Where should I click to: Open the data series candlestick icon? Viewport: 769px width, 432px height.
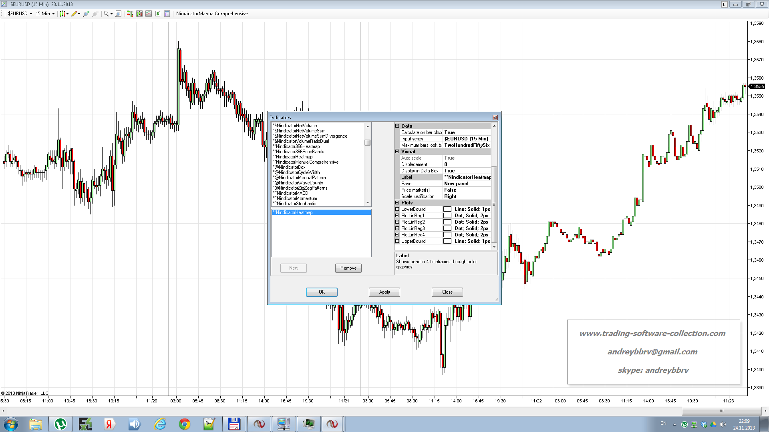click(x=139, y=14)
